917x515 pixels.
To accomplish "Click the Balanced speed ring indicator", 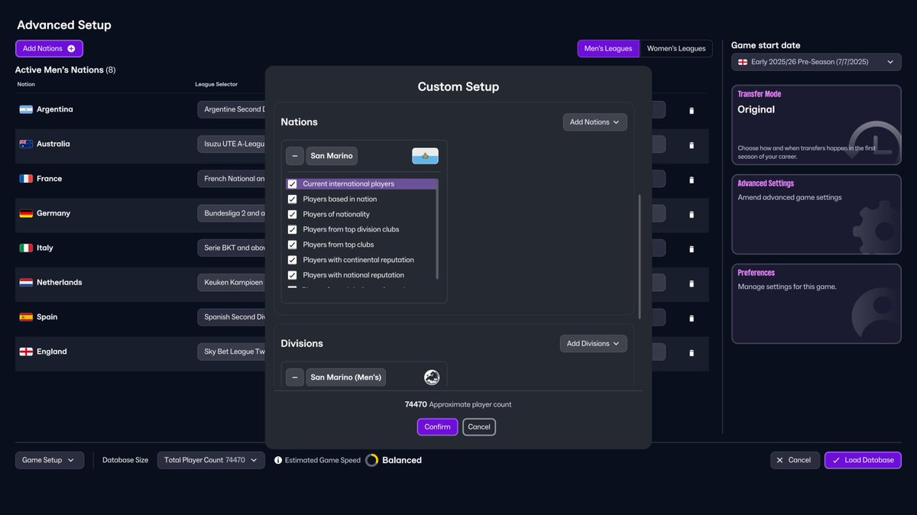I will (x=372, y=460).
